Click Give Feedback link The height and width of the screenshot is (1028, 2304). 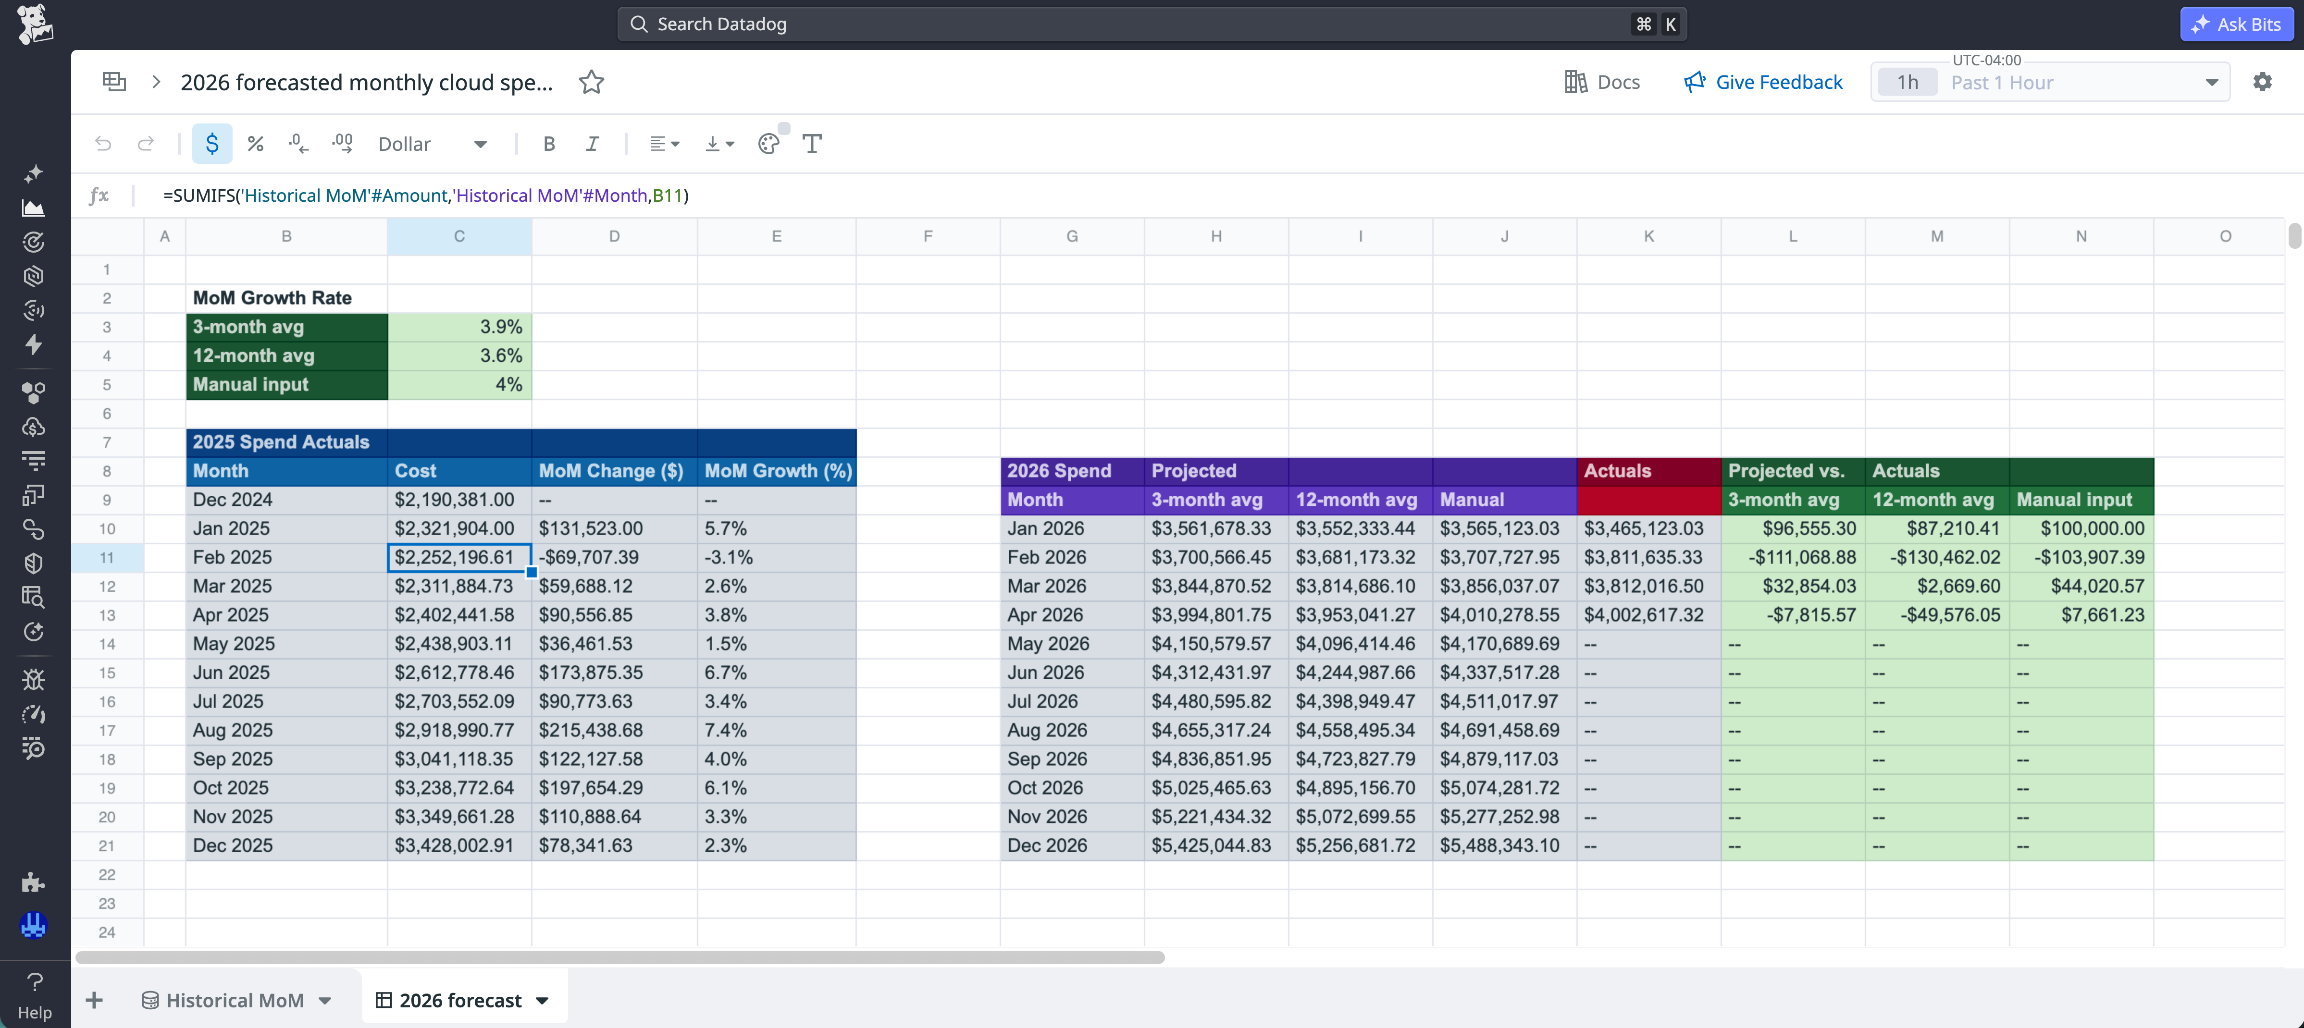click(1763, 82)
